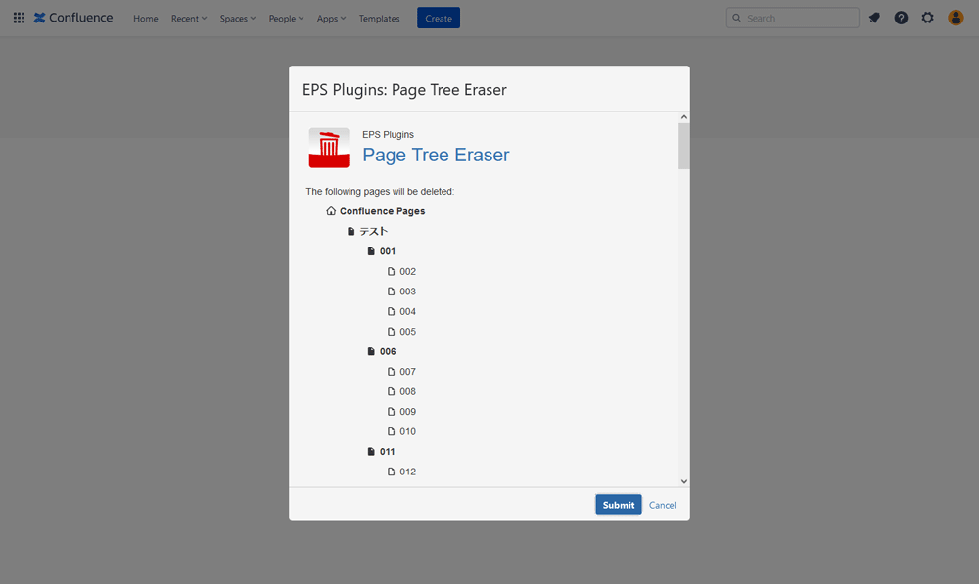Click 'The following pages will be deleted' text
979x584 pixels.
click(x=380, y=191)
